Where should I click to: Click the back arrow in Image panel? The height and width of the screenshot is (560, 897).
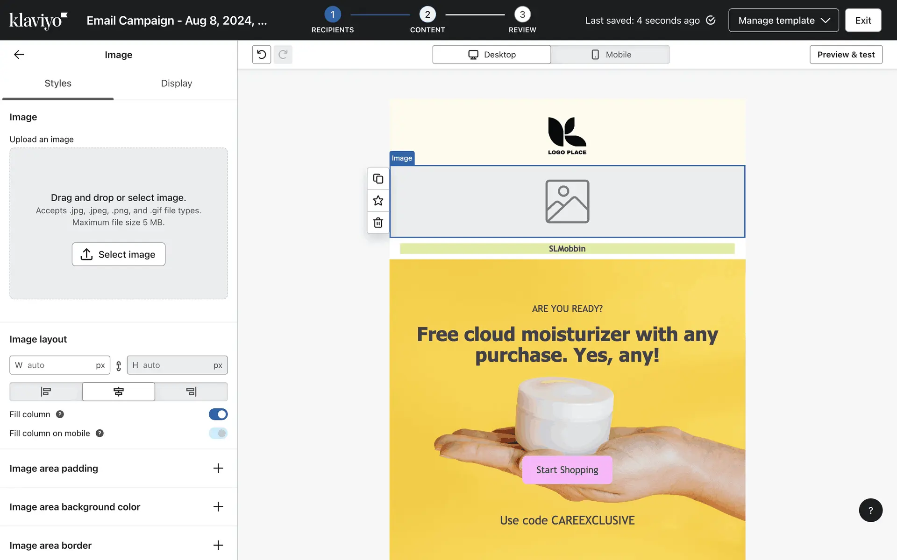coord(19,55)
